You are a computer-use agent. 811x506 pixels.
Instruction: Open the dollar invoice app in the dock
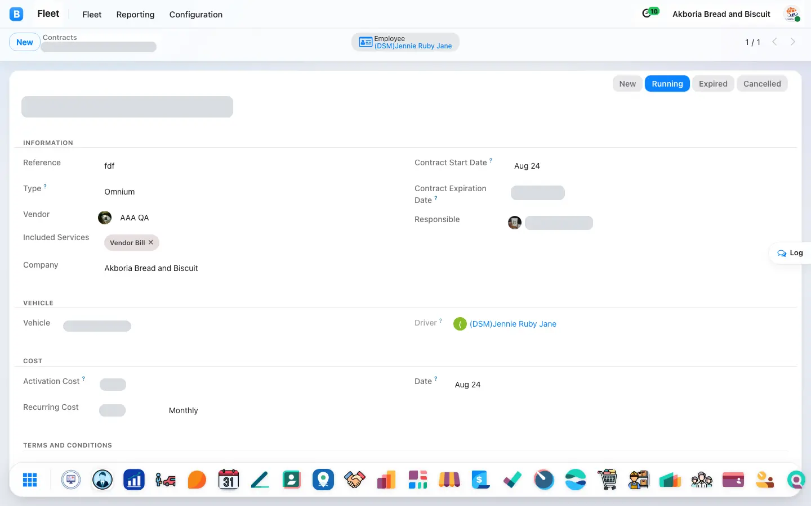coord(481,480)
